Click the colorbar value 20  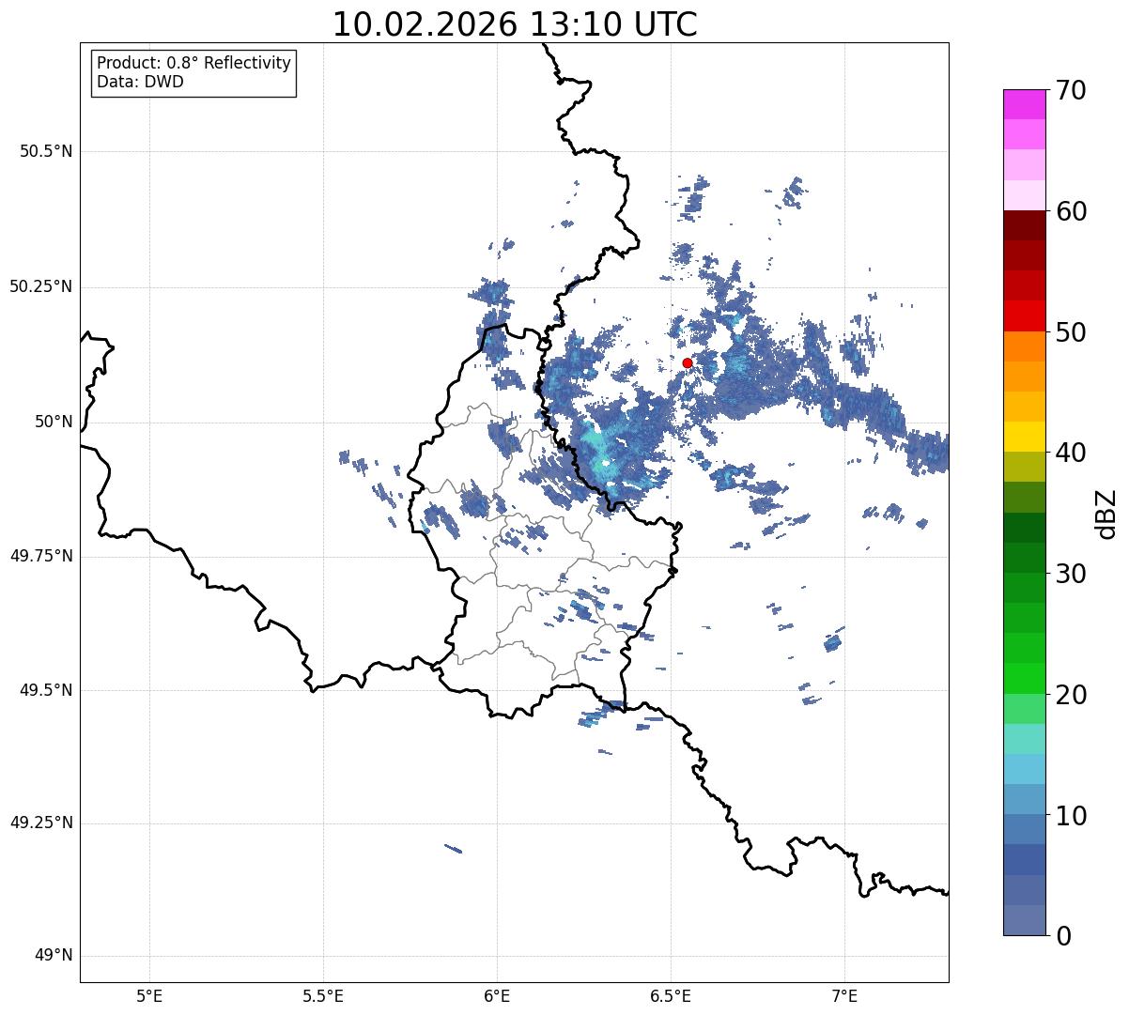pyautogui.click(x=1070, y=695)
